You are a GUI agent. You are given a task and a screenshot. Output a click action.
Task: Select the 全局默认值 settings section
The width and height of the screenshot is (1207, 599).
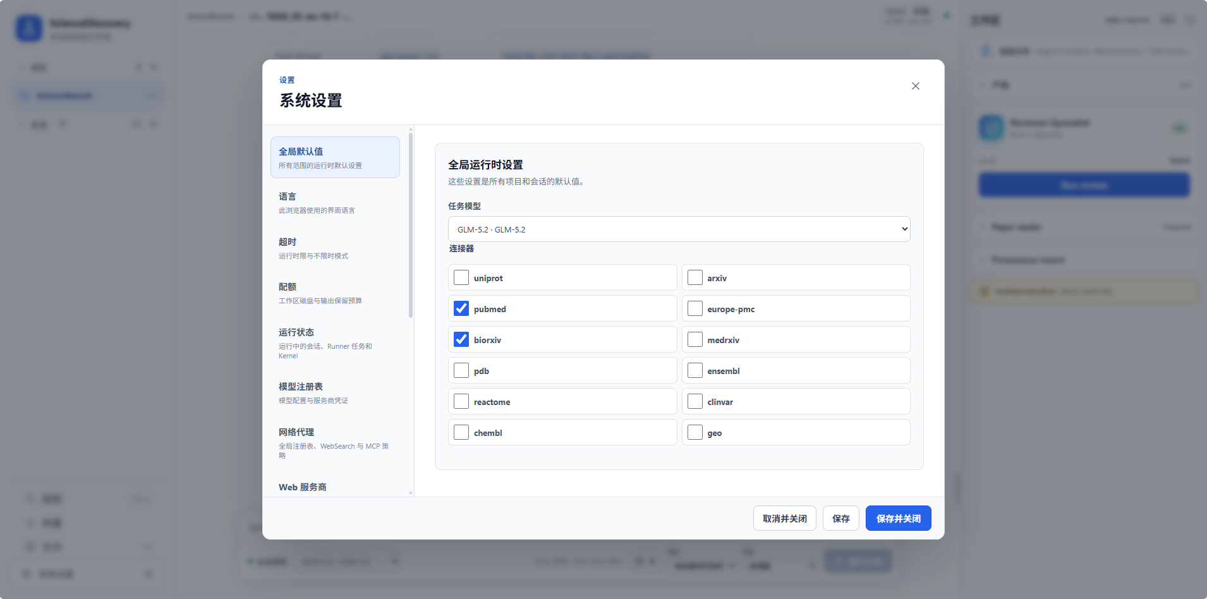[x=335, y=157]
